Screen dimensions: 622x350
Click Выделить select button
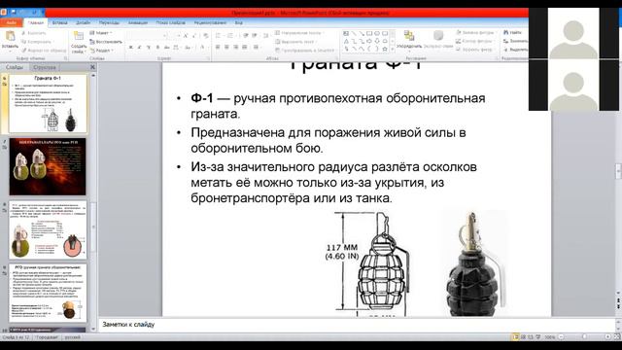(515, 50)
